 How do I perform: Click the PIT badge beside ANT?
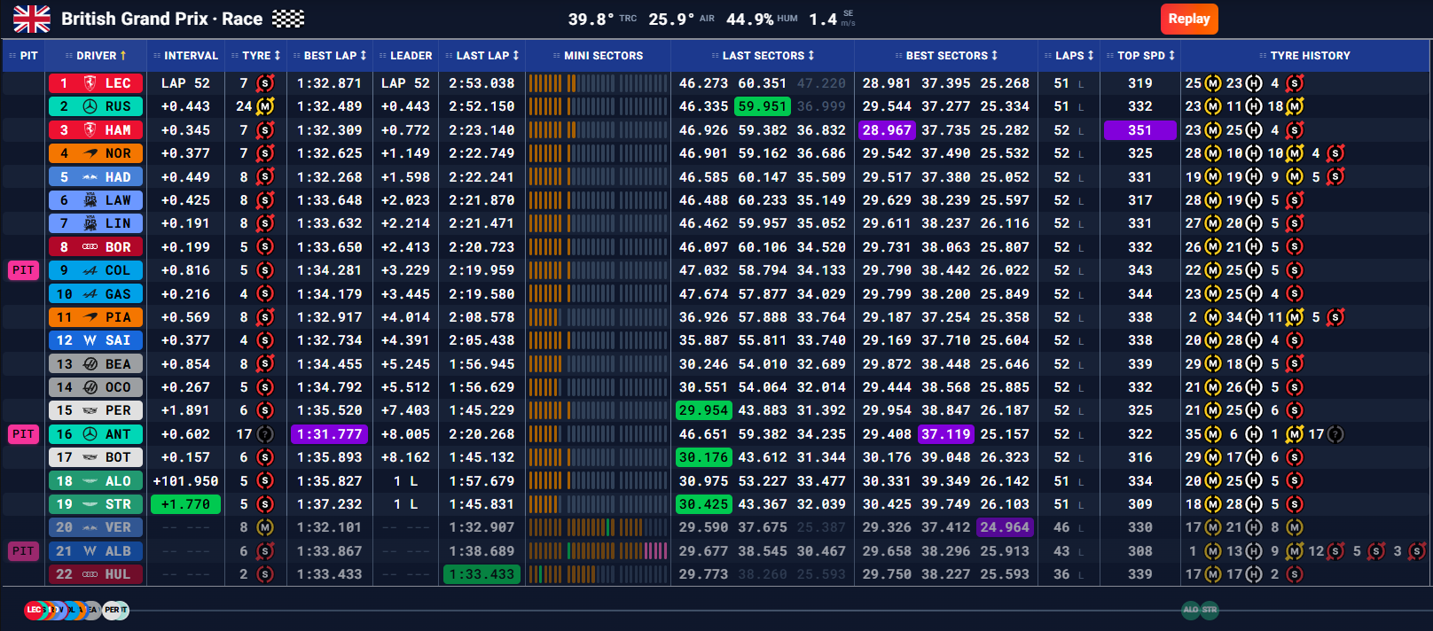pyautogui.click(x=23, y=434)
